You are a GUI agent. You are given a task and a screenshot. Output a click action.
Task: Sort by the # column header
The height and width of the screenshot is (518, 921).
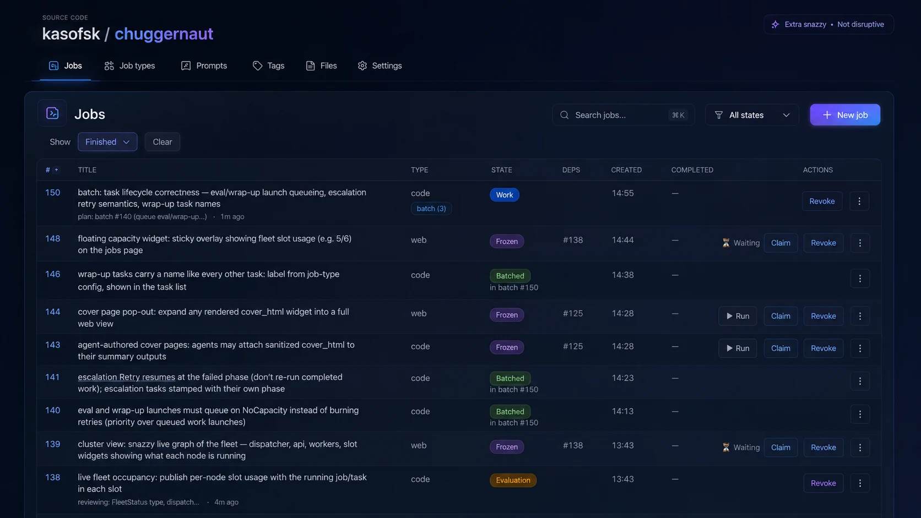click(x=52, y=170)
